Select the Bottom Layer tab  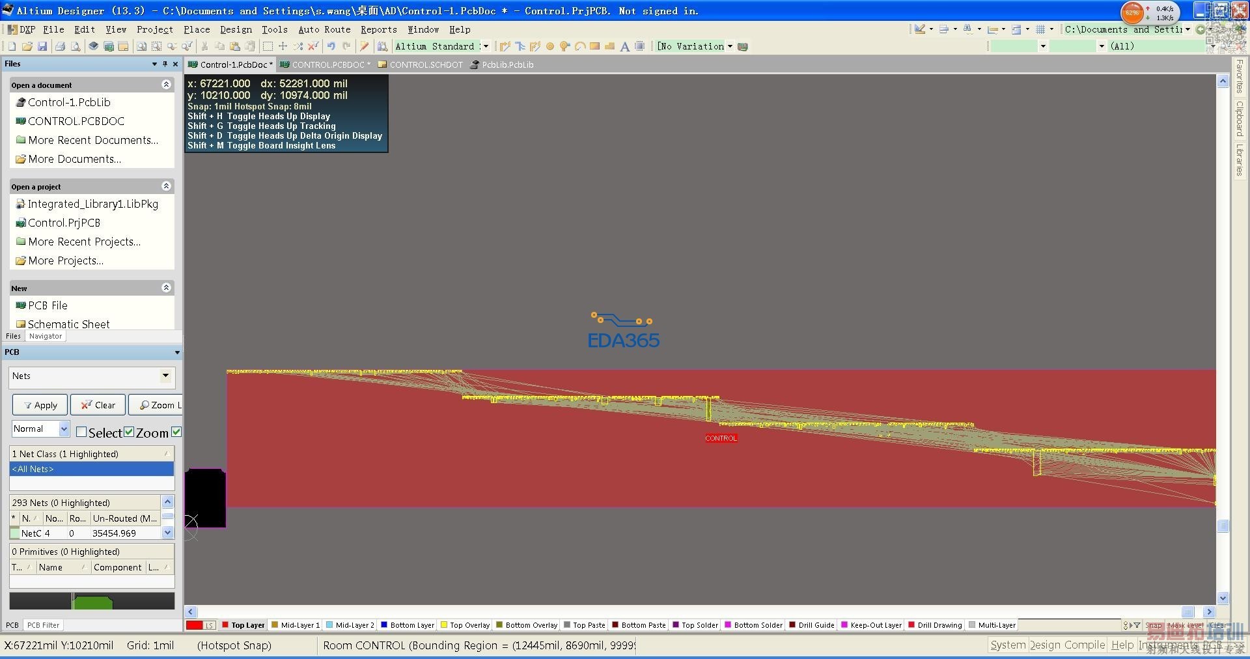[x=408, y=625]
